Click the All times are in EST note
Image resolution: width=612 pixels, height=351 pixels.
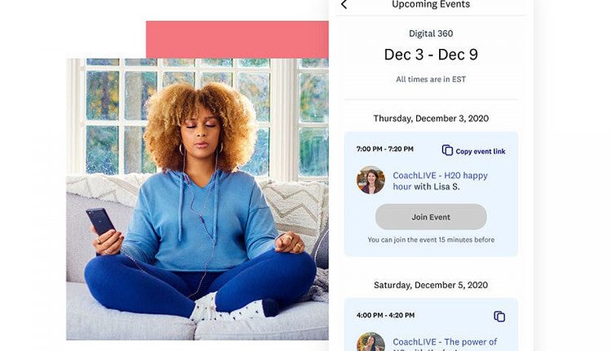click(431, 79)
